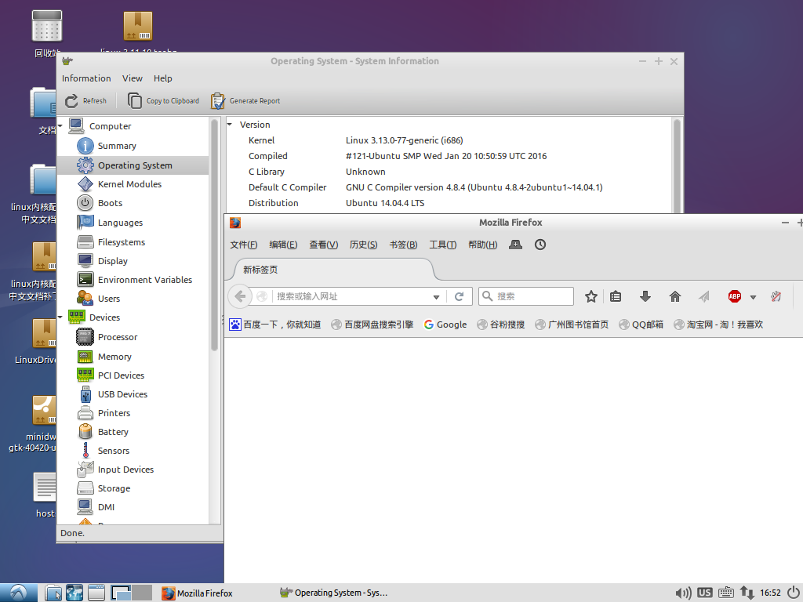Open Firefox 文件(F) menu
The width and height of the screenshot is (803, 602).
pos(244,245)
